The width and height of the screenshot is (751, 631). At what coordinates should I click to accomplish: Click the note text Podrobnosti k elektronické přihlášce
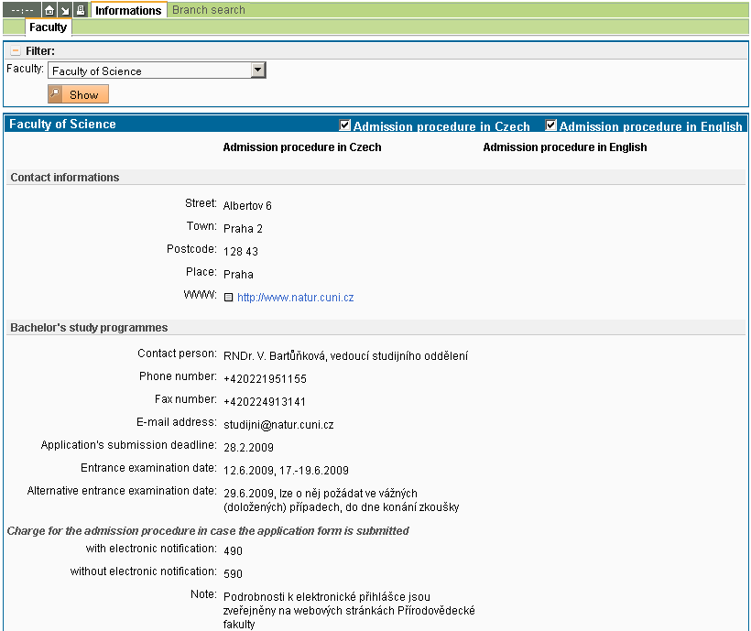click(349, 611)
